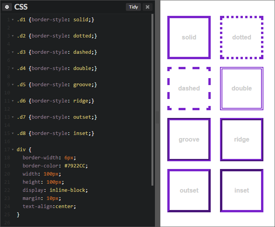Collapse the .d5 rule fold arrow
Screen dimensions: 275x227
tap(13, 85)
